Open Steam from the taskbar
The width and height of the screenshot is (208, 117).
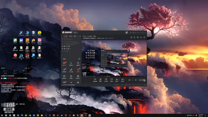[62, 115]
